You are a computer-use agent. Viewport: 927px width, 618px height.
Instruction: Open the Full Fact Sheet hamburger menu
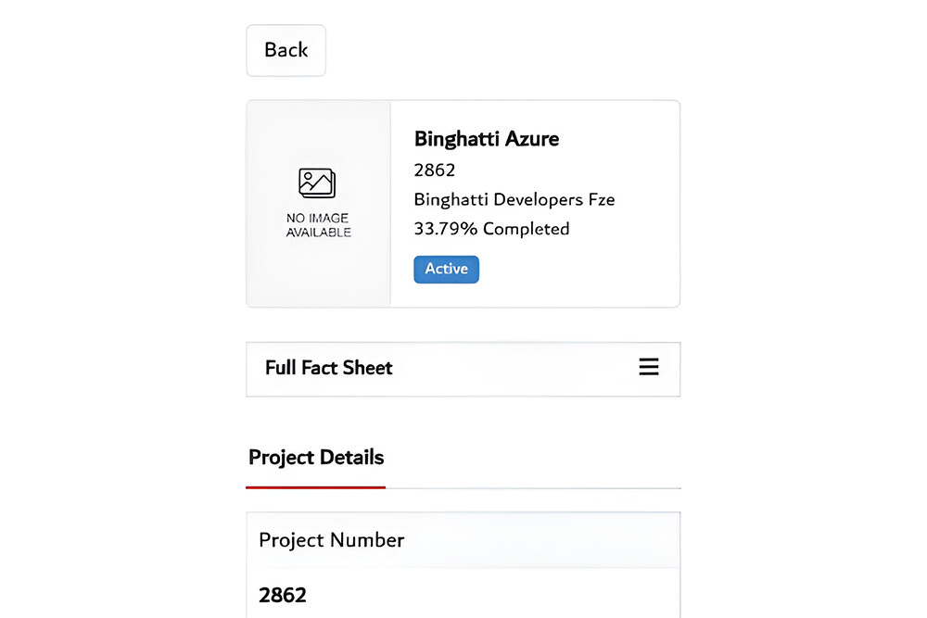pos(649,368)
